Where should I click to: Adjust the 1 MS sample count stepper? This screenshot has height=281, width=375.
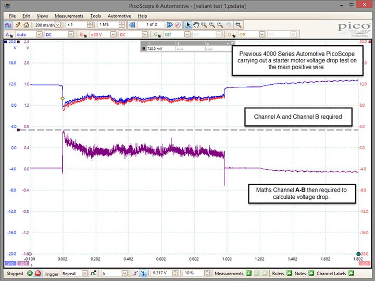pyautogui.click(x=121, y=24)
